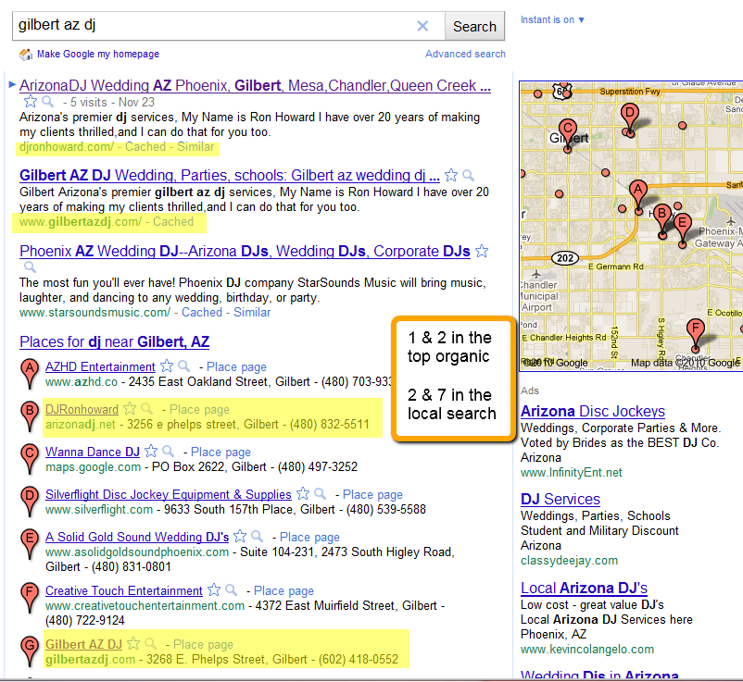Star the Wanna Dance DJ listing
The image size is (743, 682).
(151, 451)
